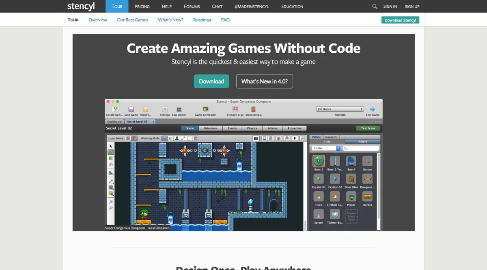Open the Folder dropdown in the palette

326,148
